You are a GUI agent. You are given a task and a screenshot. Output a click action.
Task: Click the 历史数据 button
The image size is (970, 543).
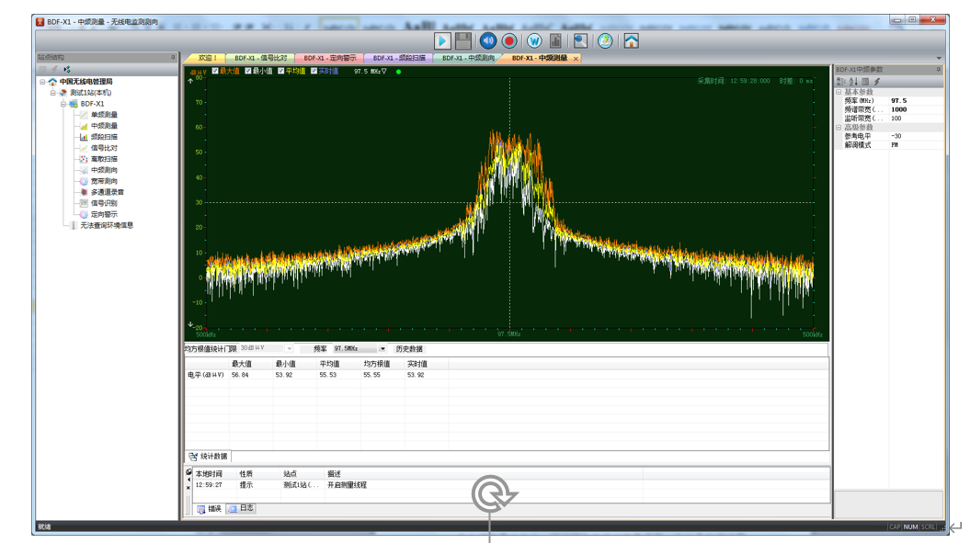[409, 349]
